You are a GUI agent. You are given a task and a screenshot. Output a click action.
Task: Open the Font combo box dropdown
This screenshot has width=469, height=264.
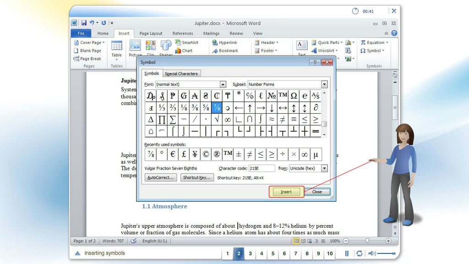point(223,84)
